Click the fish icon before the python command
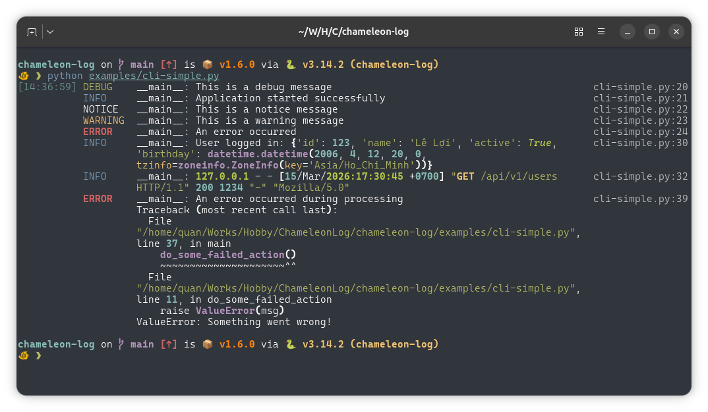Viewport: 708px width, 412px height. point(24,76)
